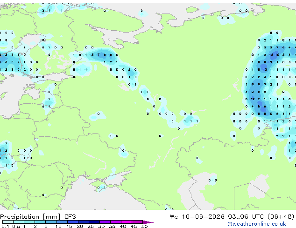Click the legend label '20'
296x228 pixels.
point(80,226)
